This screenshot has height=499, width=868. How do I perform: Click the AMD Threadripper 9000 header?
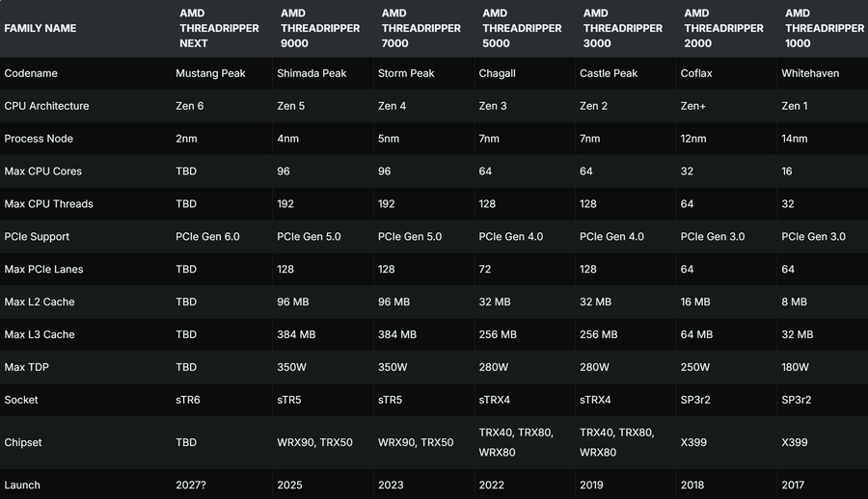[320, 28]
